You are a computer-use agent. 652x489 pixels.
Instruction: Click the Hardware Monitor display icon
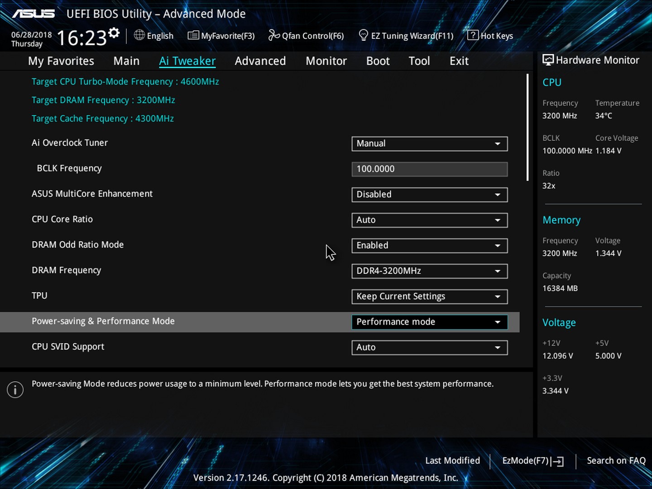coord(548,60)
